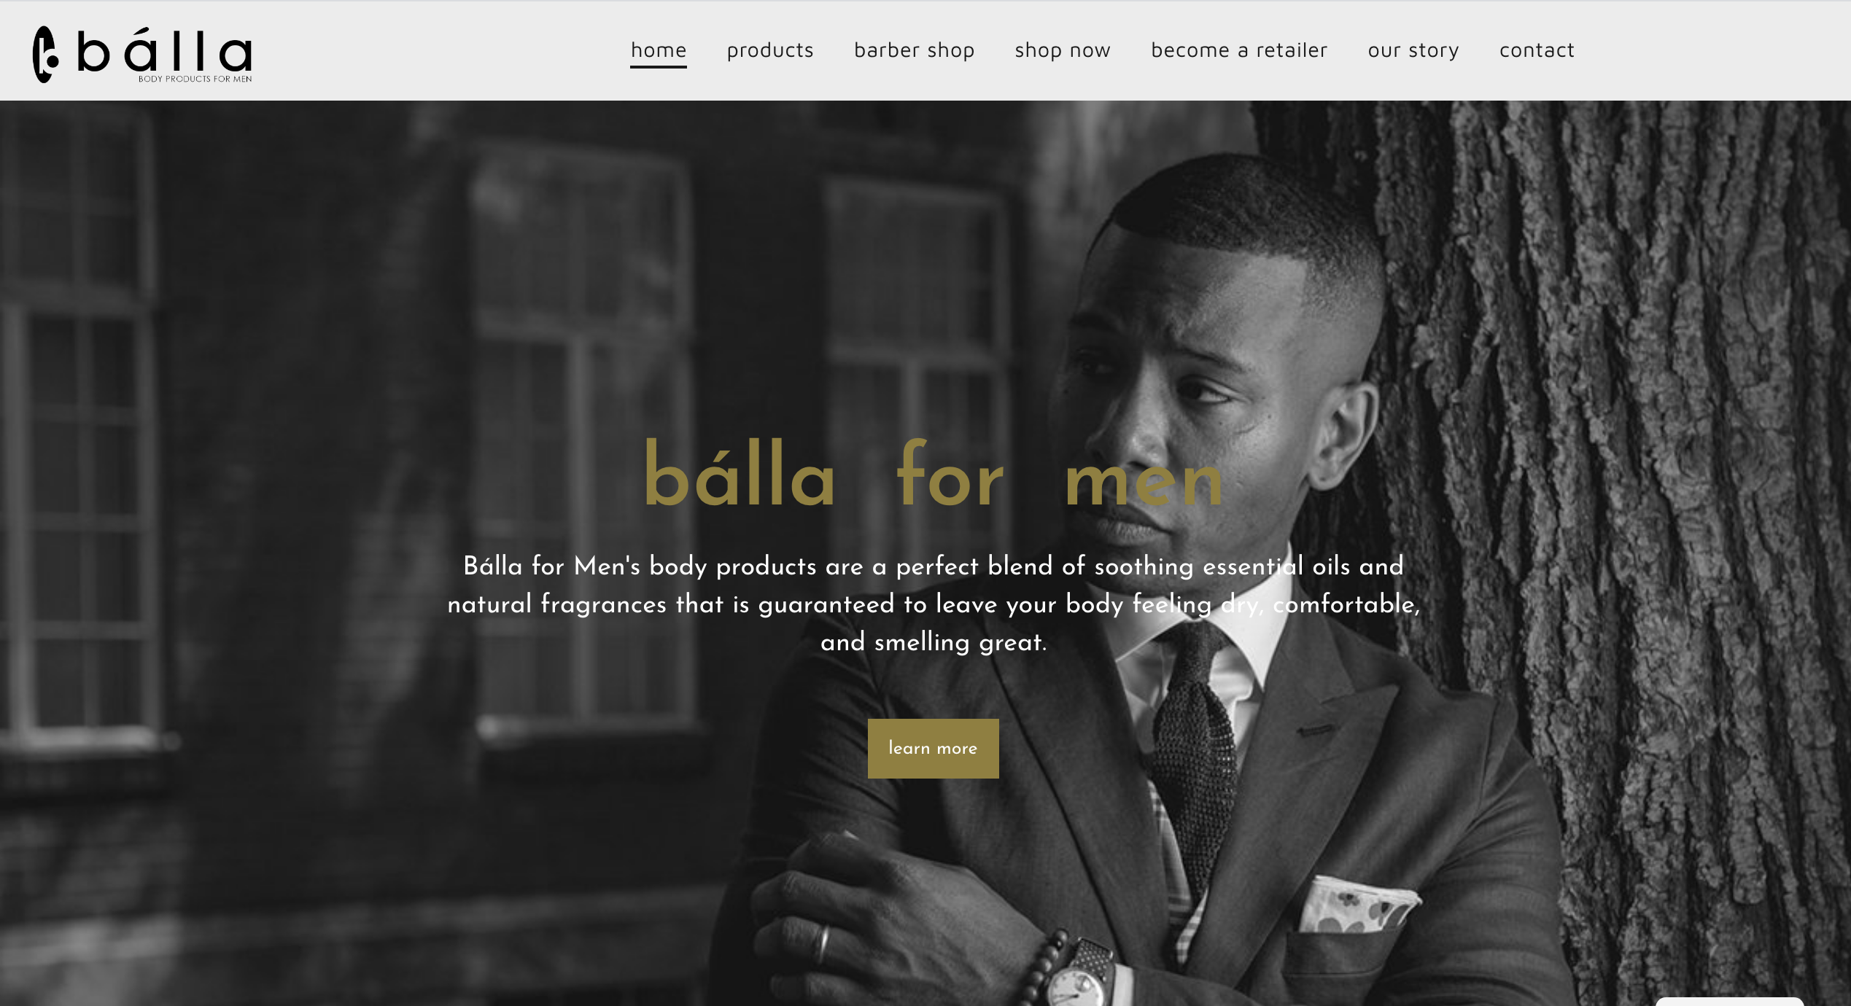The width and height of the screenshot is (1851, 1006).
Task: Visit the our story page
Action: point(1413,50)
